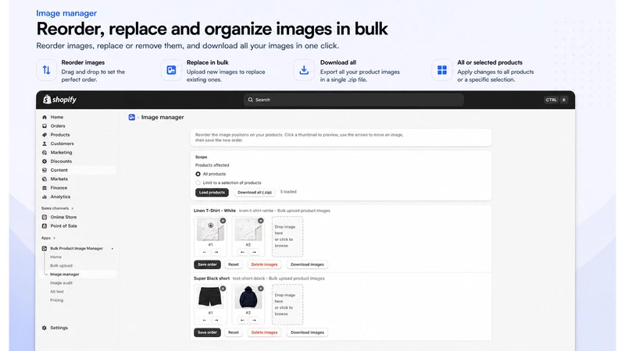Image resolution: width=625 pixels, height=351 pixels.
Task: Open Content in the sidebar
Action: click(59, 170)
